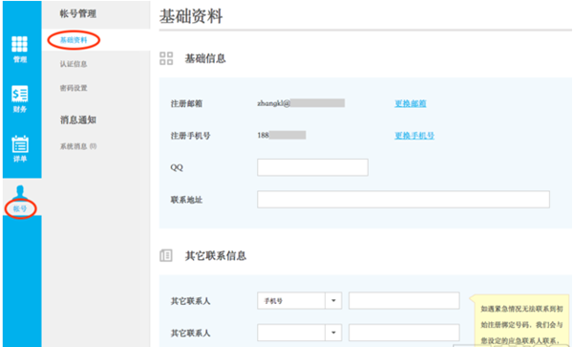Click the 更换邮箱 link
The width and height of the screenshot is (573, 347).
pyautogui.click(x=411, y=103)
